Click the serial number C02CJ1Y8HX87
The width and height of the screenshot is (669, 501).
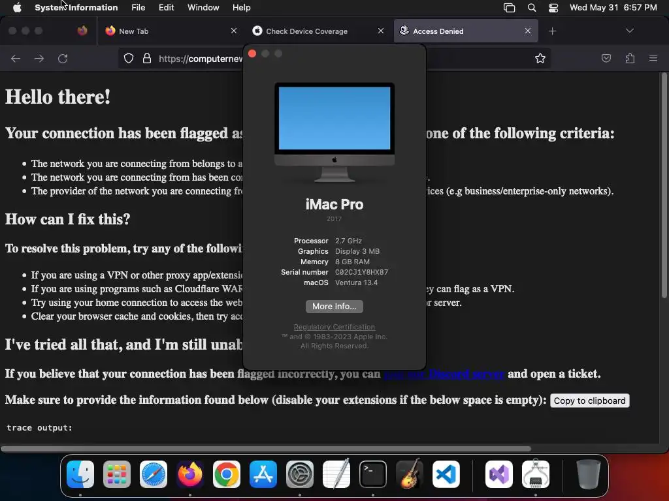[361, 272]
